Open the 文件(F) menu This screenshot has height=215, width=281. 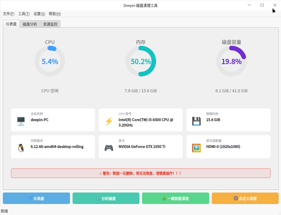9,14
